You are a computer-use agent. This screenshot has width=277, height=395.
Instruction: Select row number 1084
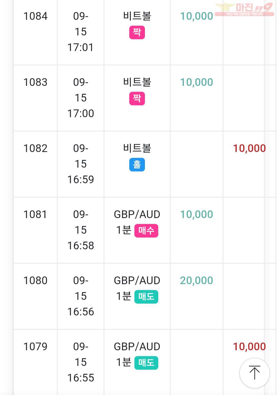[35, 16]
